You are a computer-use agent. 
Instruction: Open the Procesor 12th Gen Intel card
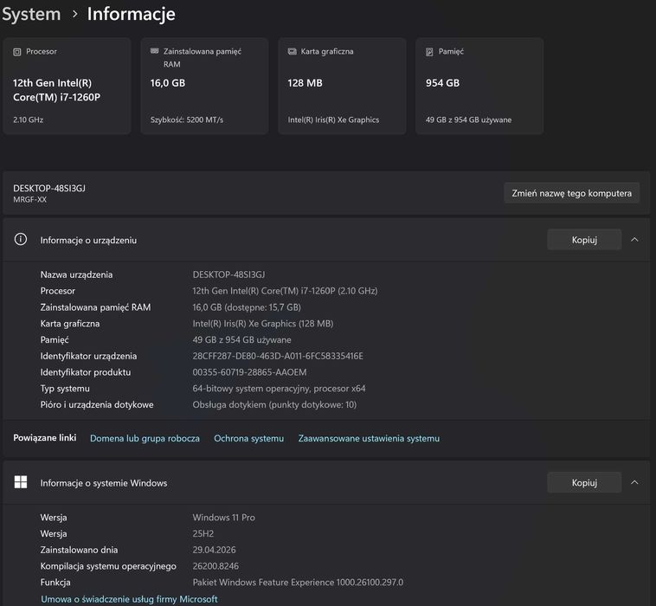pyautogui.click(x=67, y=86)
